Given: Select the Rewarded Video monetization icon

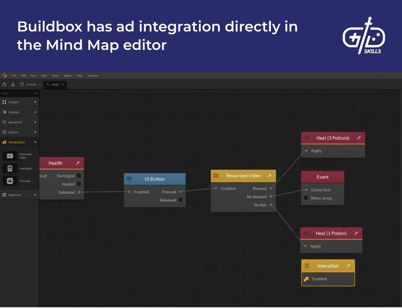Looking at the screenshot, I should [x=10, y=156].
